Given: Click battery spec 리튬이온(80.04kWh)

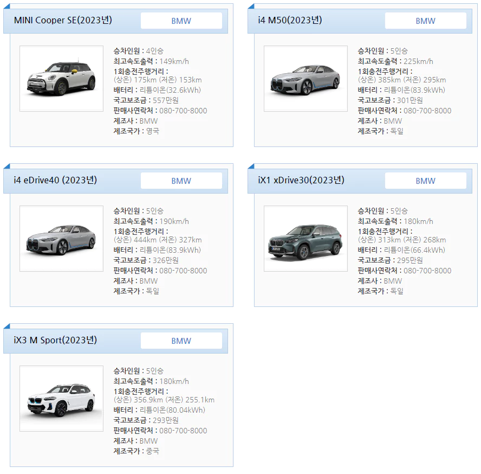Looking at the screenshot, I should click(x=172, y=410).
